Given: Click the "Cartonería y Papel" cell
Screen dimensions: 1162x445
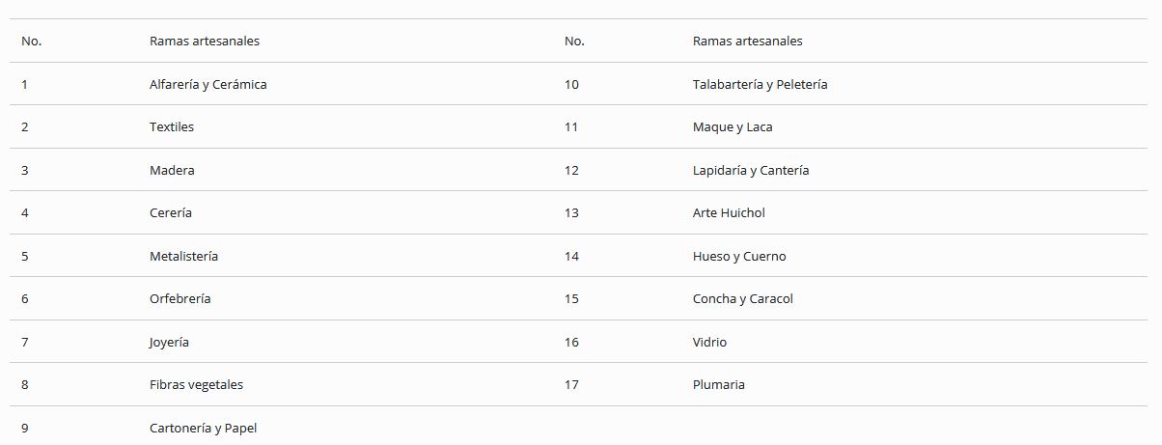Looking at the screenshot, I should (x=203, y=428).
